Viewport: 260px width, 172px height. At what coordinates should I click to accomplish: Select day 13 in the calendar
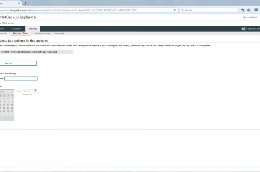(x=4, y=105)
